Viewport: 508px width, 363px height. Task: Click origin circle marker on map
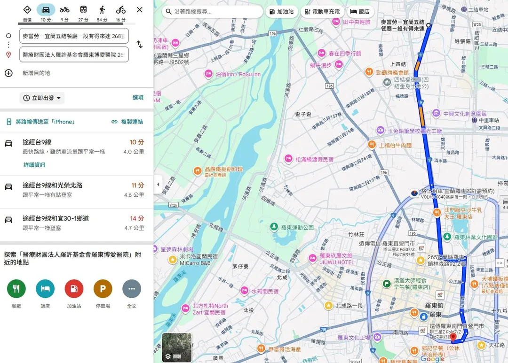click(429, 25)
